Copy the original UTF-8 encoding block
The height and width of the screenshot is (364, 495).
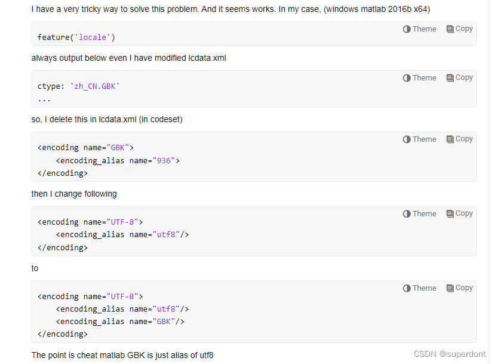(x=459, y=214)
